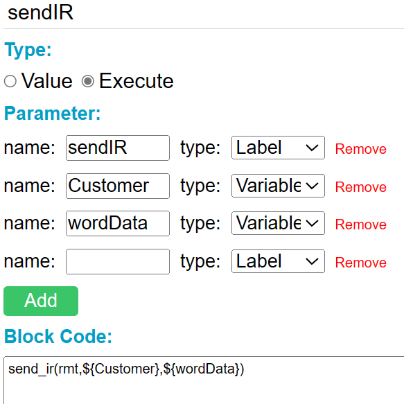Focus the Customer name input field
This screenshot has width=404, height=404.
118,186
